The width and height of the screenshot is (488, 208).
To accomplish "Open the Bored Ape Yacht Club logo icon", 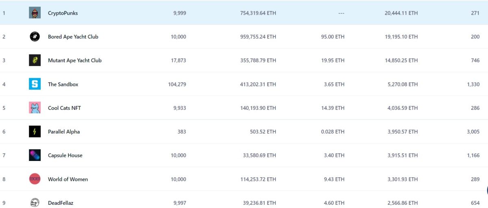I will pyautogui.click(x=35, y=37).
